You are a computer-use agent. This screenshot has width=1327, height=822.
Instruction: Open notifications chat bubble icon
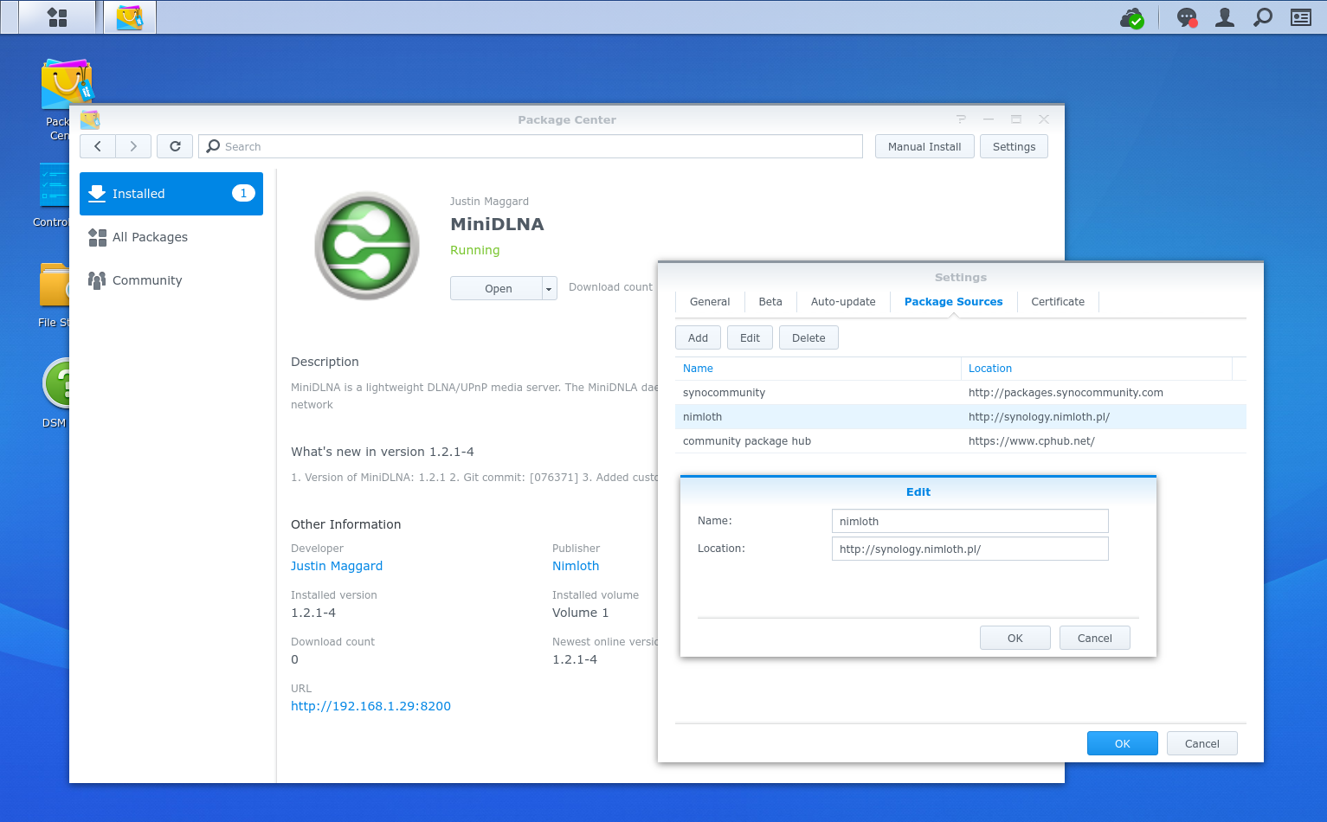tap(1187, 17)
